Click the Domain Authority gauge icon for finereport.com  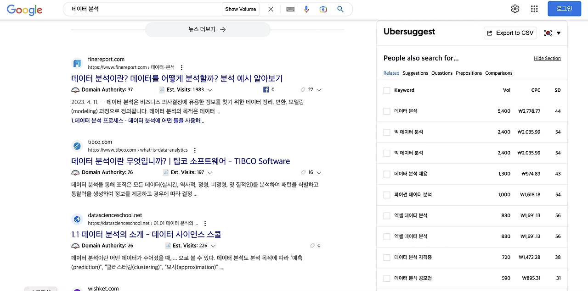coord(75,89)
